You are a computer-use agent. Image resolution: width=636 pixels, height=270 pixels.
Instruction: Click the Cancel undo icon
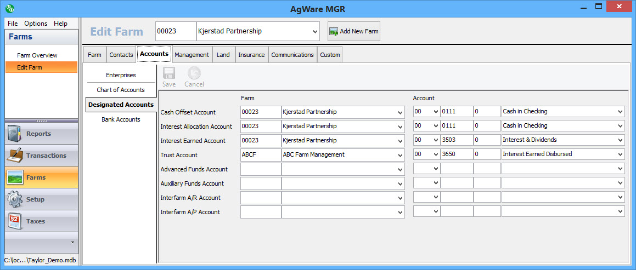(x=194, y=74)
